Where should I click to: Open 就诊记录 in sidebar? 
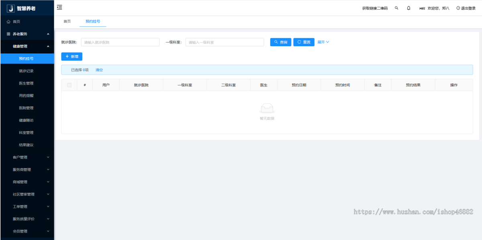tap(27, 71)
